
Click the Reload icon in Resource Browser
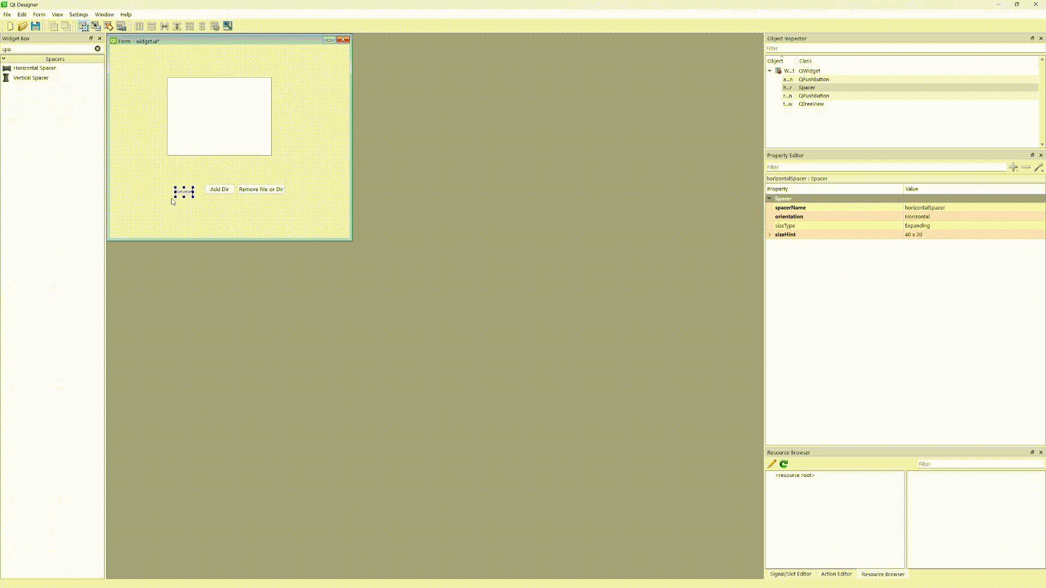click(x=784, y=464)
